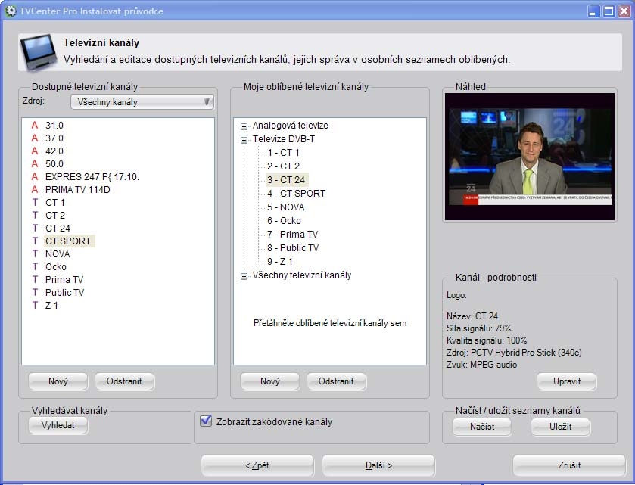Select favorite 6 - Ocko
635x485 pixels.
284,221
